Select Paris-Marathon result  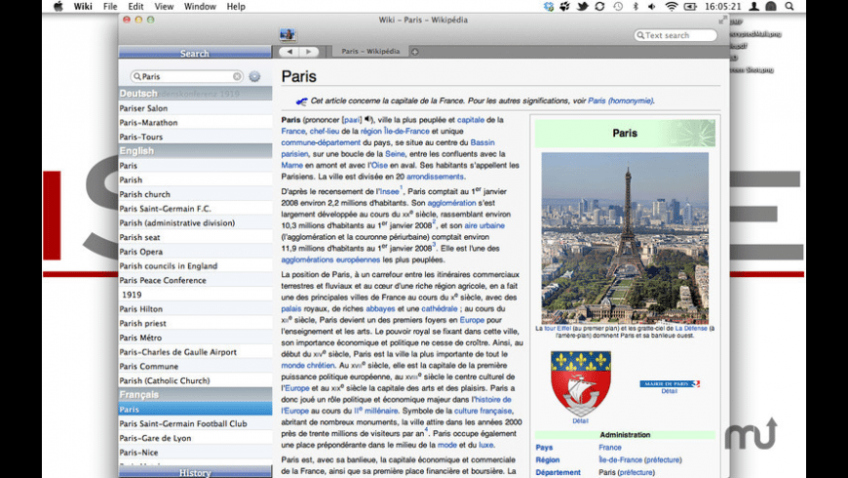tap(195, 122)
